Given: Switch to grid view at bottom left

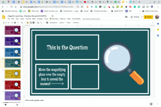Looking at the screenshot, I should point(17,105).
